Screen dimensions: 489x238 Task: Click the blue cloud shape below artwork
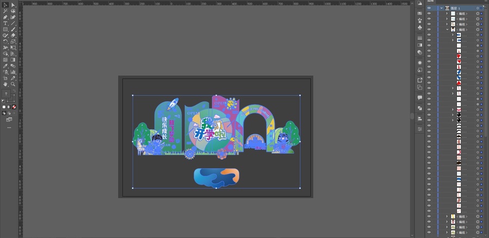tap(217, 178)
